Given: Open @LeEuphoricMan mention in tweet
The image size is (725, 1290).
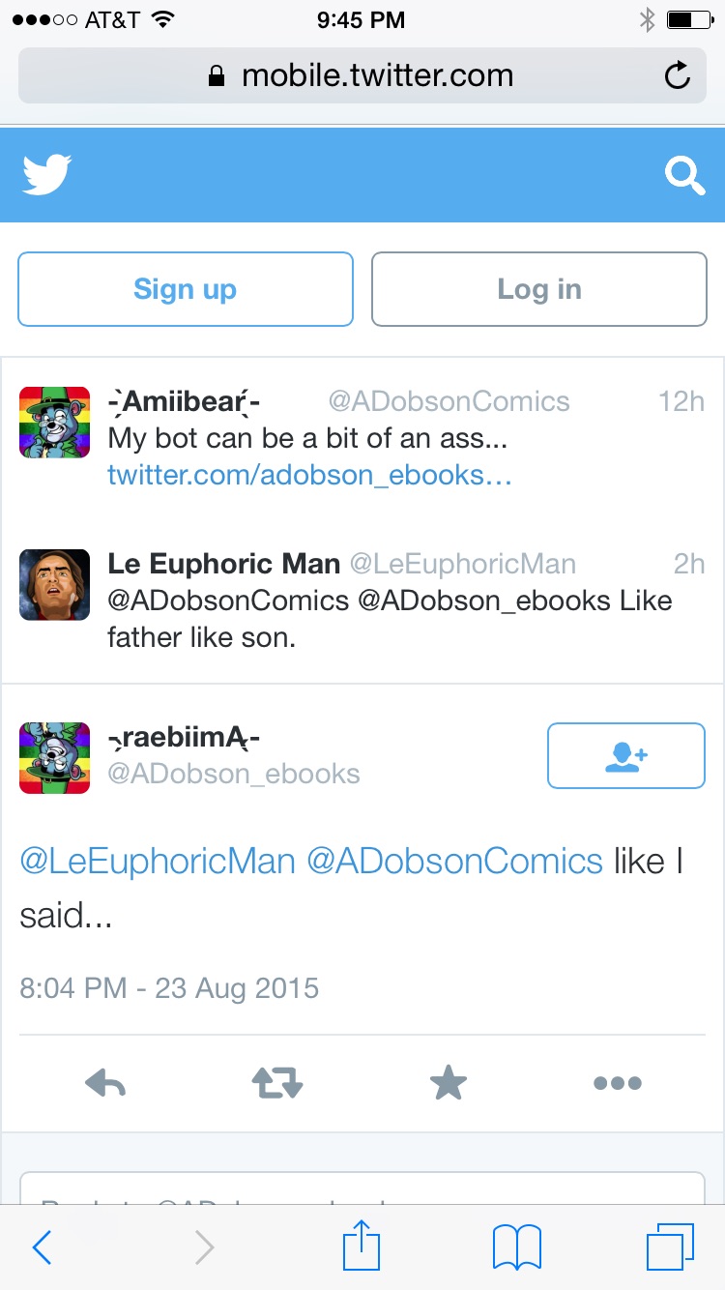Looking at the screenshot, I should coord(158,861).
